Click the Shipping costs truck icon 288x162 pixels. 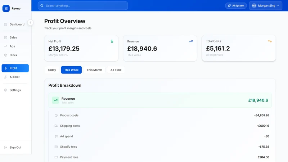click(x=56, y=126)
